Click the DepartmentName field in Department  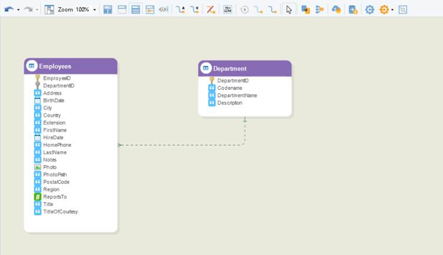coord(237,95)
